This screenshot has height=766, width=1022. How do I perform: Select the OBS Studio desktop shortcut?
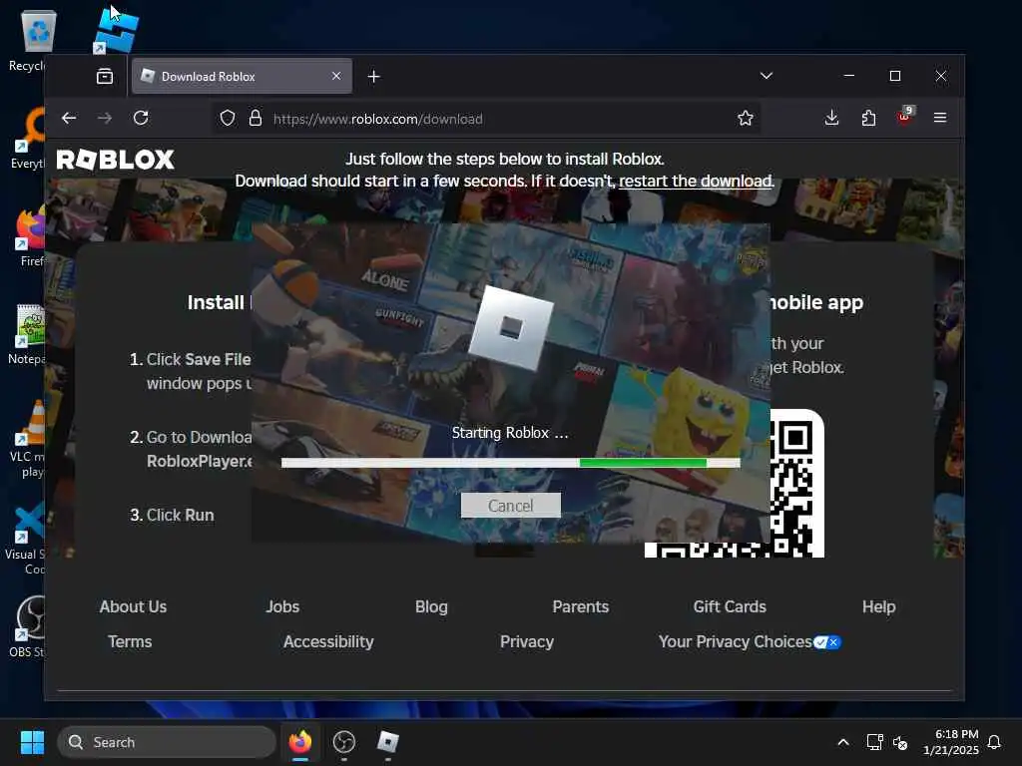tap(27, 626)
